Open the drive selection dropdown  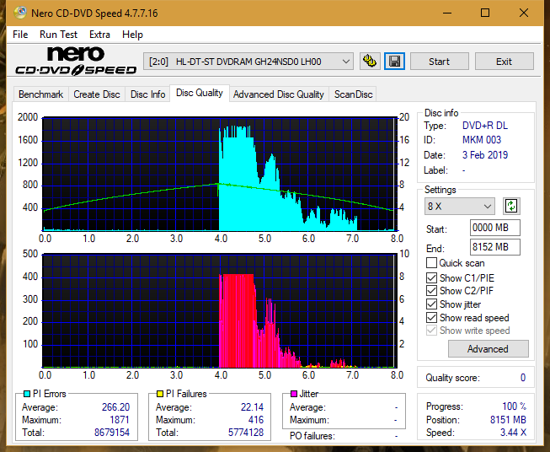pos(248,62)
